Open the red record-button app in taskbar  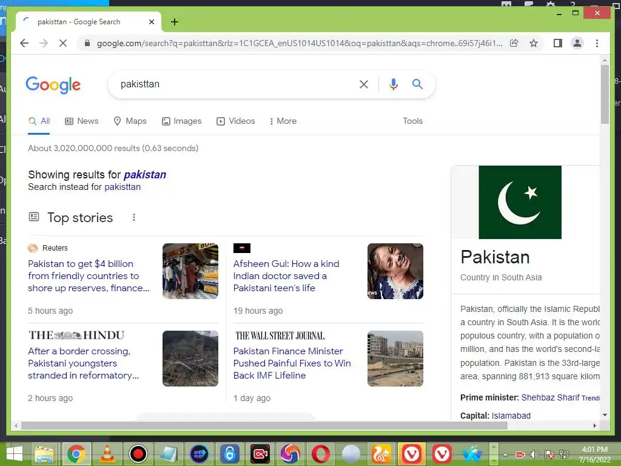click(138, 454)
